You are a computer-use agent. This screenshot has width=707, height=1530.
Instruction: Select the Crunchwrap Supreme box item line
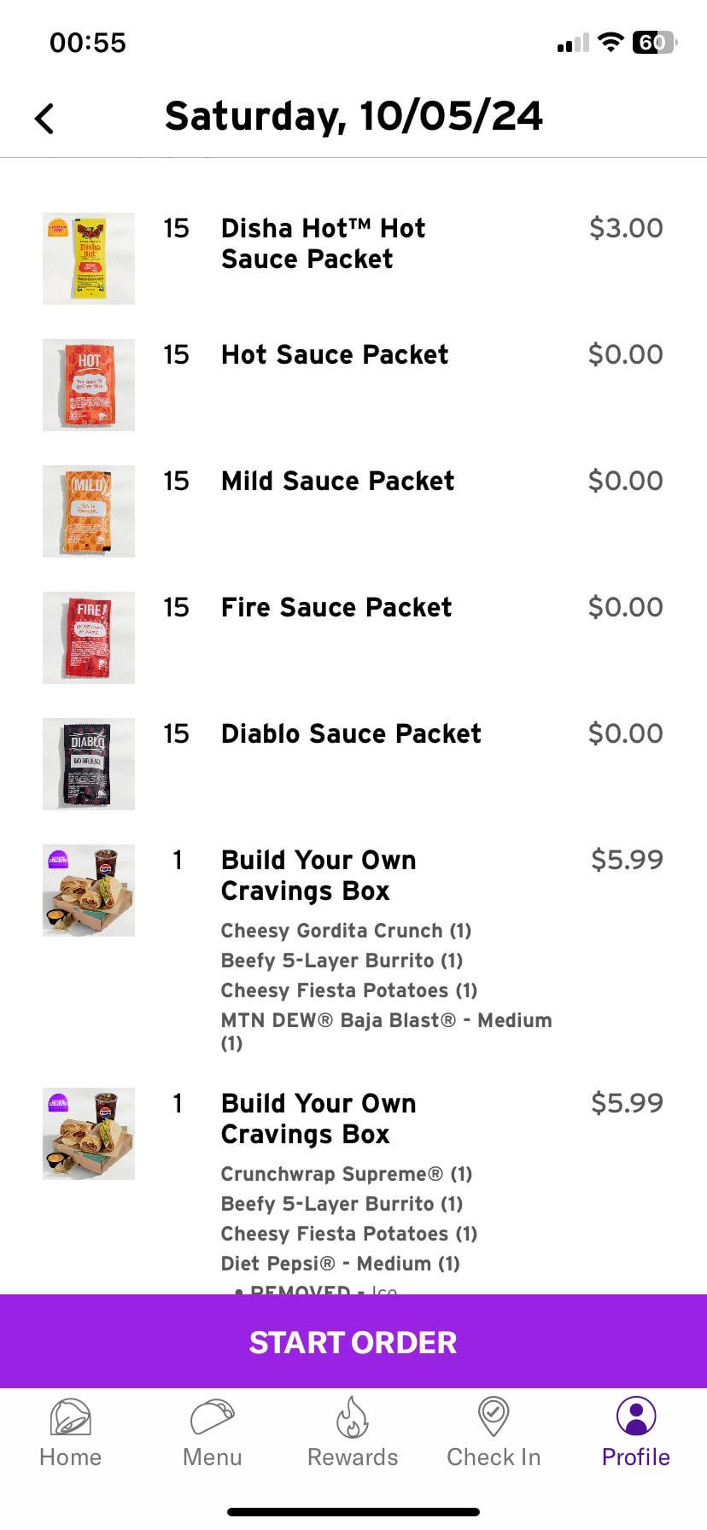[346, 1174]
